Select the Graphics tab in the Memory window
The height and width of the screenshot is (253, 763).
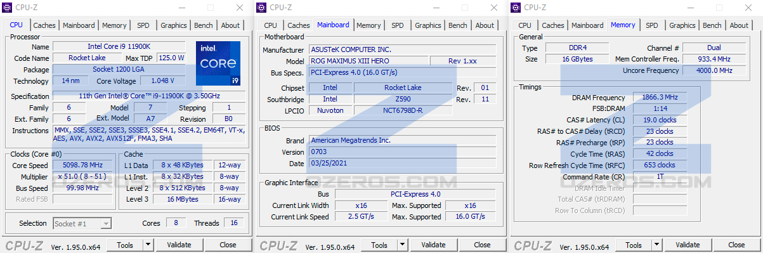point(682,25)
